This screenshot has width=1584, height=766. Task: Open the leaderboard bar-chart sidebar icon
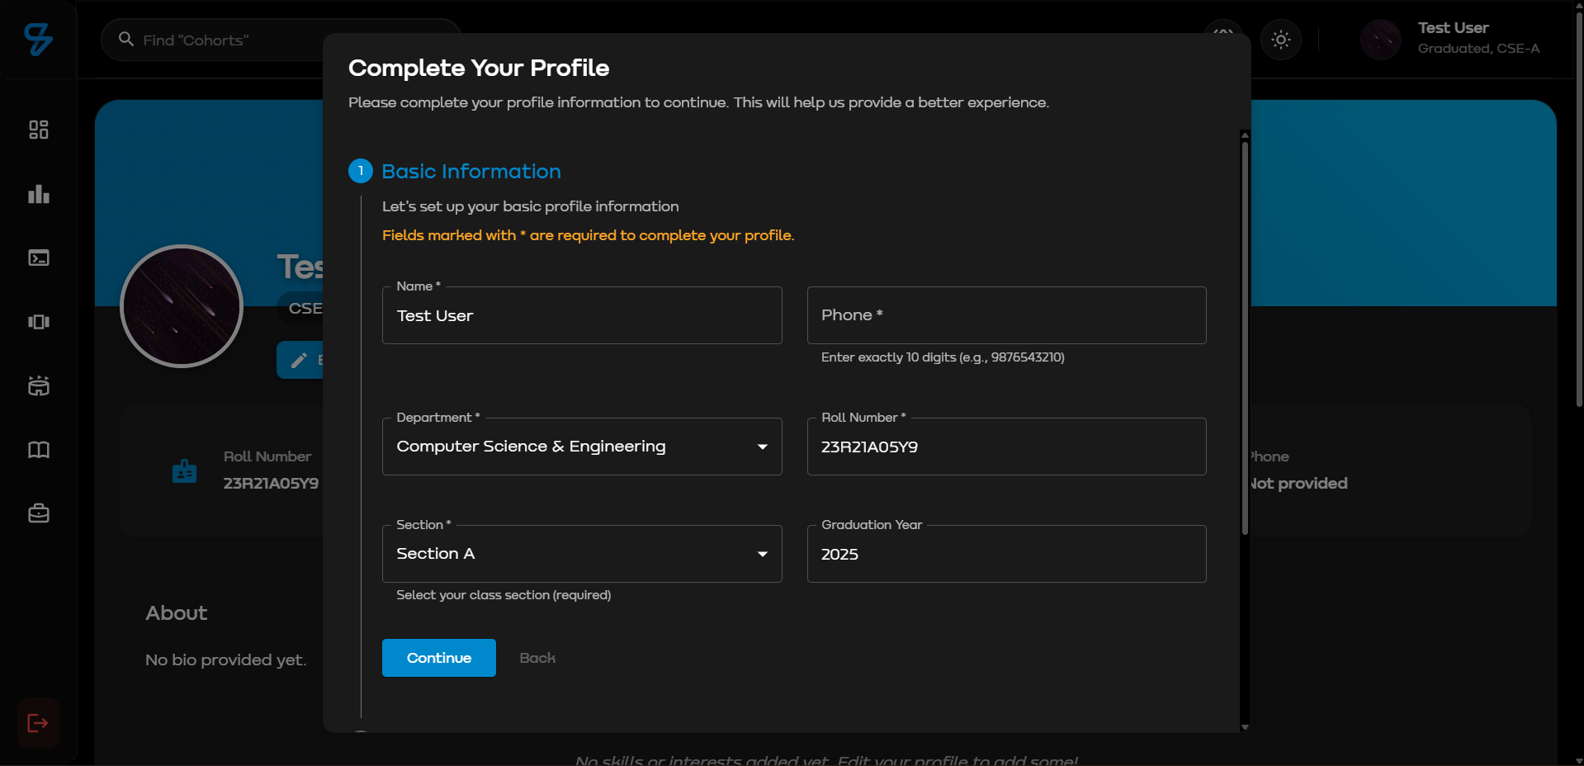click(x=38, y=194)
